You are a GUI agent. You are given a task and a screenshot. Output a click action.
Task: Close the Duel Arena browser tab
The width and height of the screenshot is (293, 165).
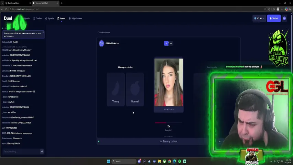(x=30, y=3)
